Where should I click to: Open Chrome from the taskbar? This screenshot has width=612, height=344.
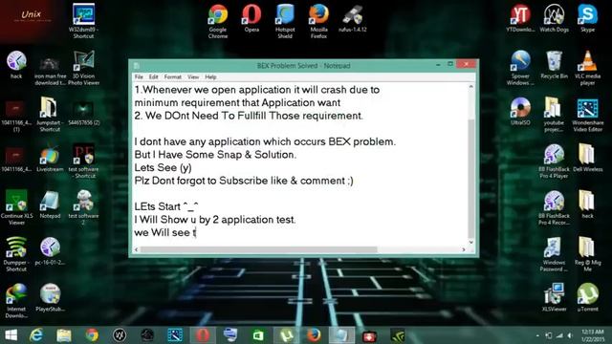(x=92, y=335)
